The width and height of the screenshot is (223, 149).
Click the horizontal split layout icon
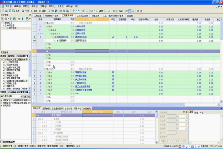pos(87,11)
